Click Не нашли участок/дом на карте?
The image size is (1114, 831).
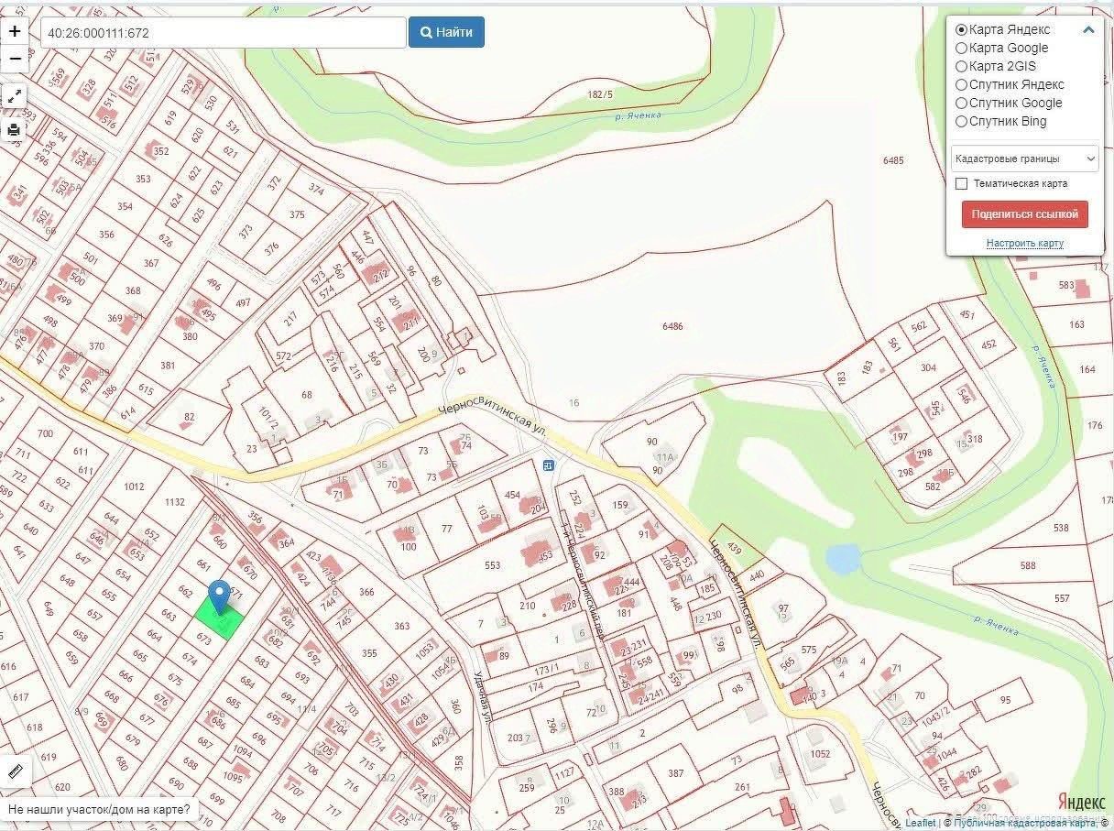click(x=99, y=810)
